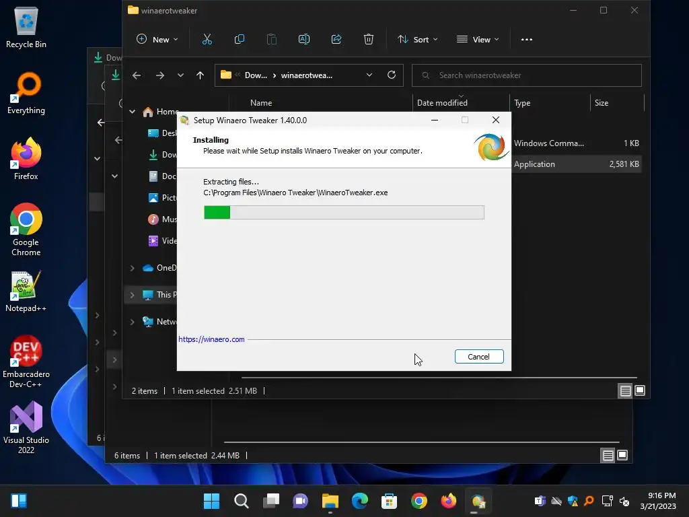Click the Search winaerotweaker field

[x=526, y=75]
